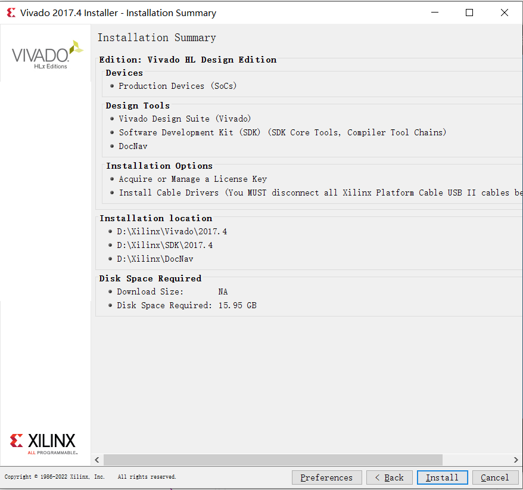Select the Vivado Design Suite (Vivado) entry
523x490 pixels.
pos(185,119)
